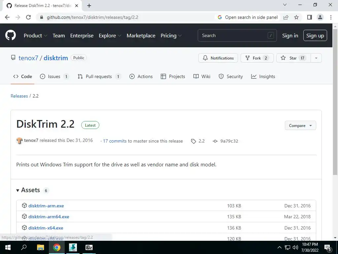This screenshot has width=338, height=254.
Task: Click the tag icon labeled 2.2
Action: [193, 141]
